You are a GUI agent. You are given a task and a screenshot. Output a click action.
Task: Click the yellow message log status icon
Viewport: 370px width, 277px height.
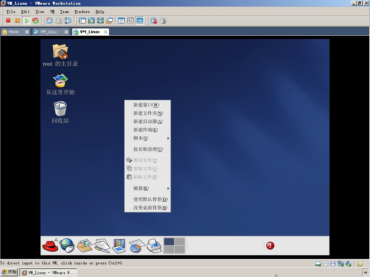point(360,264)
